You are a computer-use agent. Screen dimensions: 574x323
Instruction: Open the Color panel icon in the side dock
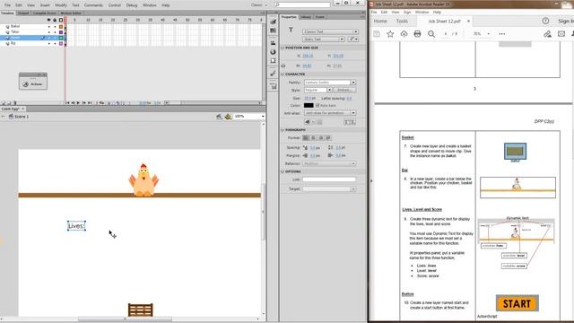[x=273, y=22]
